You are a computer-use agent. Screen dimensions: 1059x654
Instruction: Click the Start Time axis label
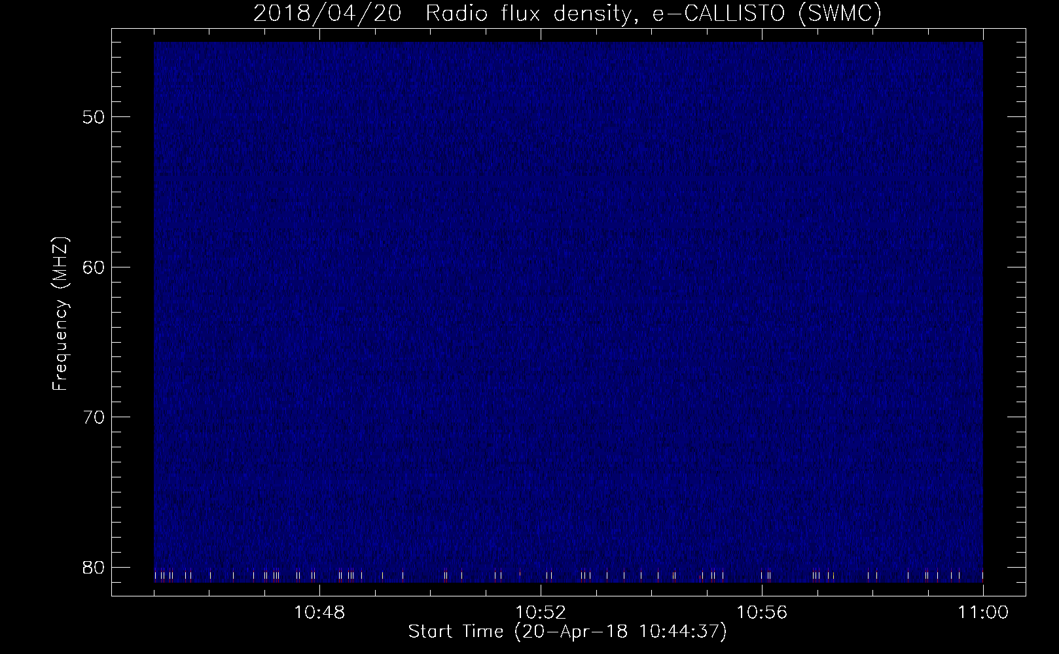click(567, 632)
